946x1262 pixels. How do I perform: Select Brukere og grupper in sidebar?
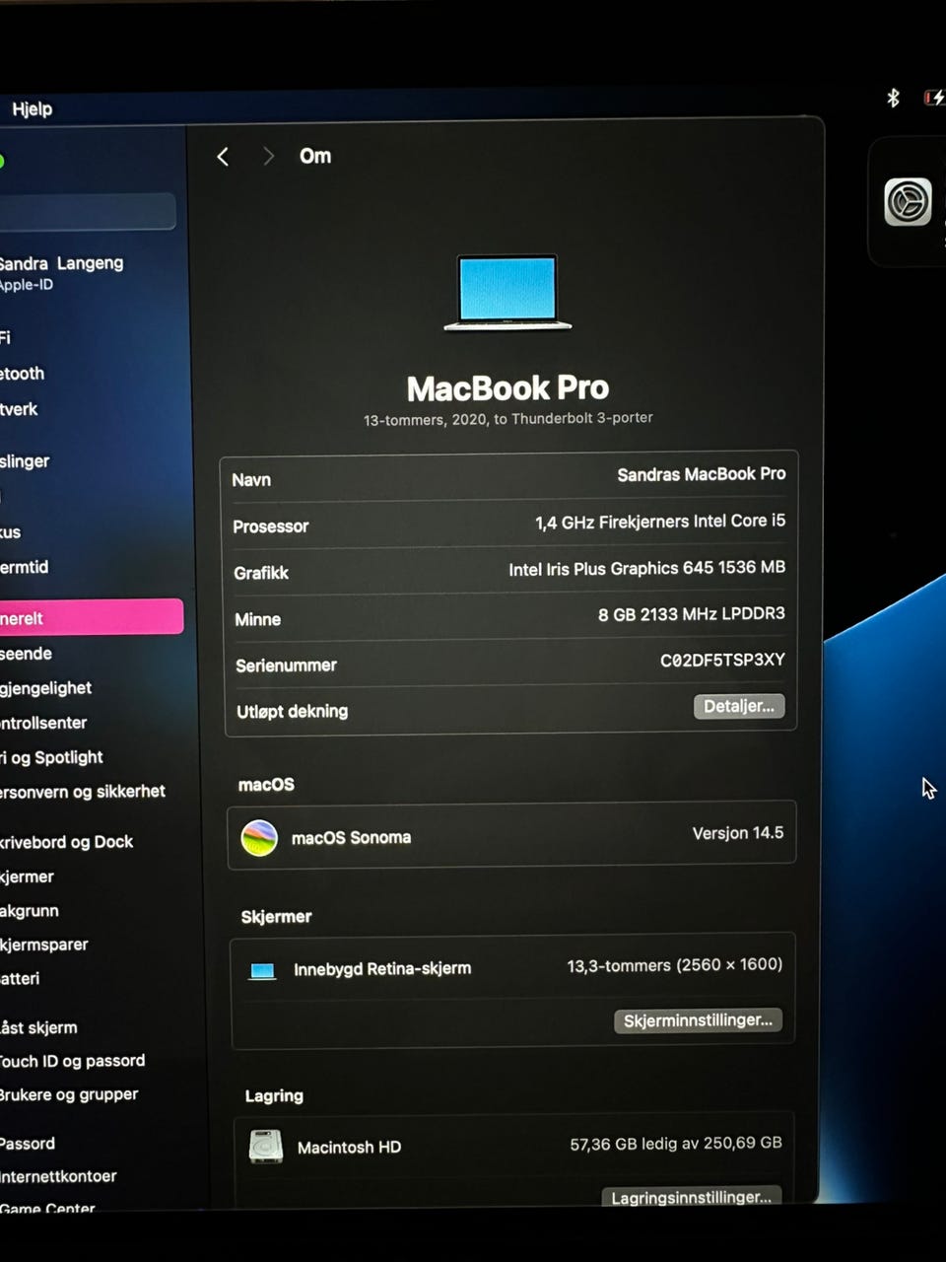(69, 1094)
